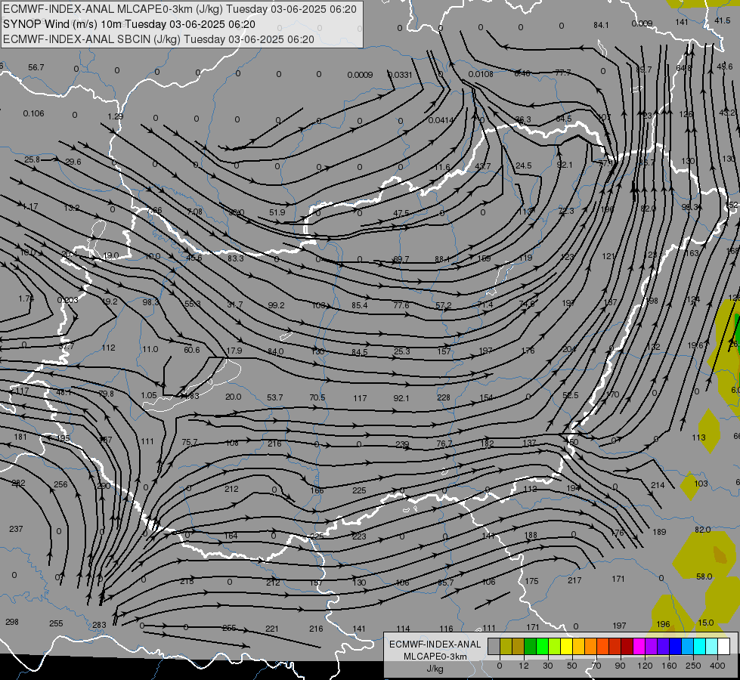740x680 pixels.
Task: Click the map value 223
Action: pos(359,536)
